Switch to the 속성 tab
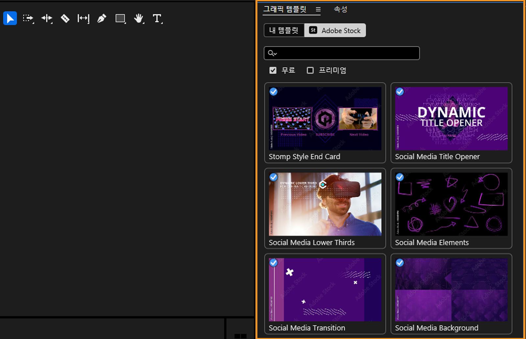The image size is (526, 339). coord(340,10)
